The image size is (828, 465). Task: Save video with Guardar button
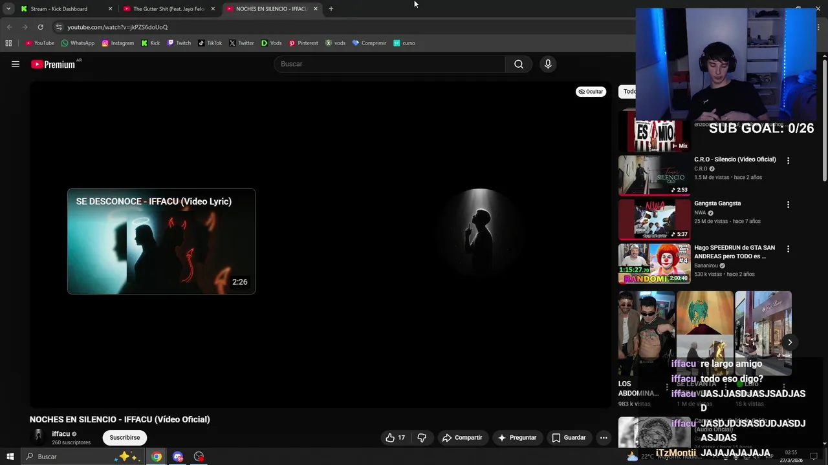pos(569,438)
